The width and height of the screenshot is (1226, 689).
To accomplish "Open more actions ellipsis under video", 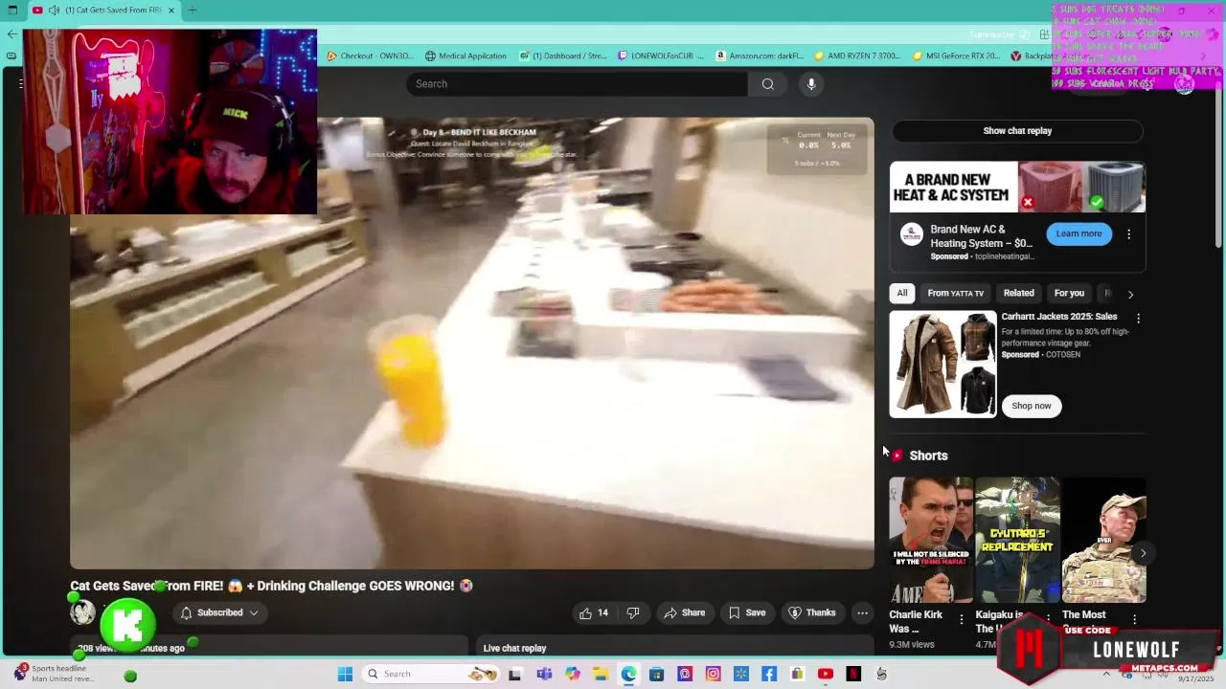I will tap(862, 612).
